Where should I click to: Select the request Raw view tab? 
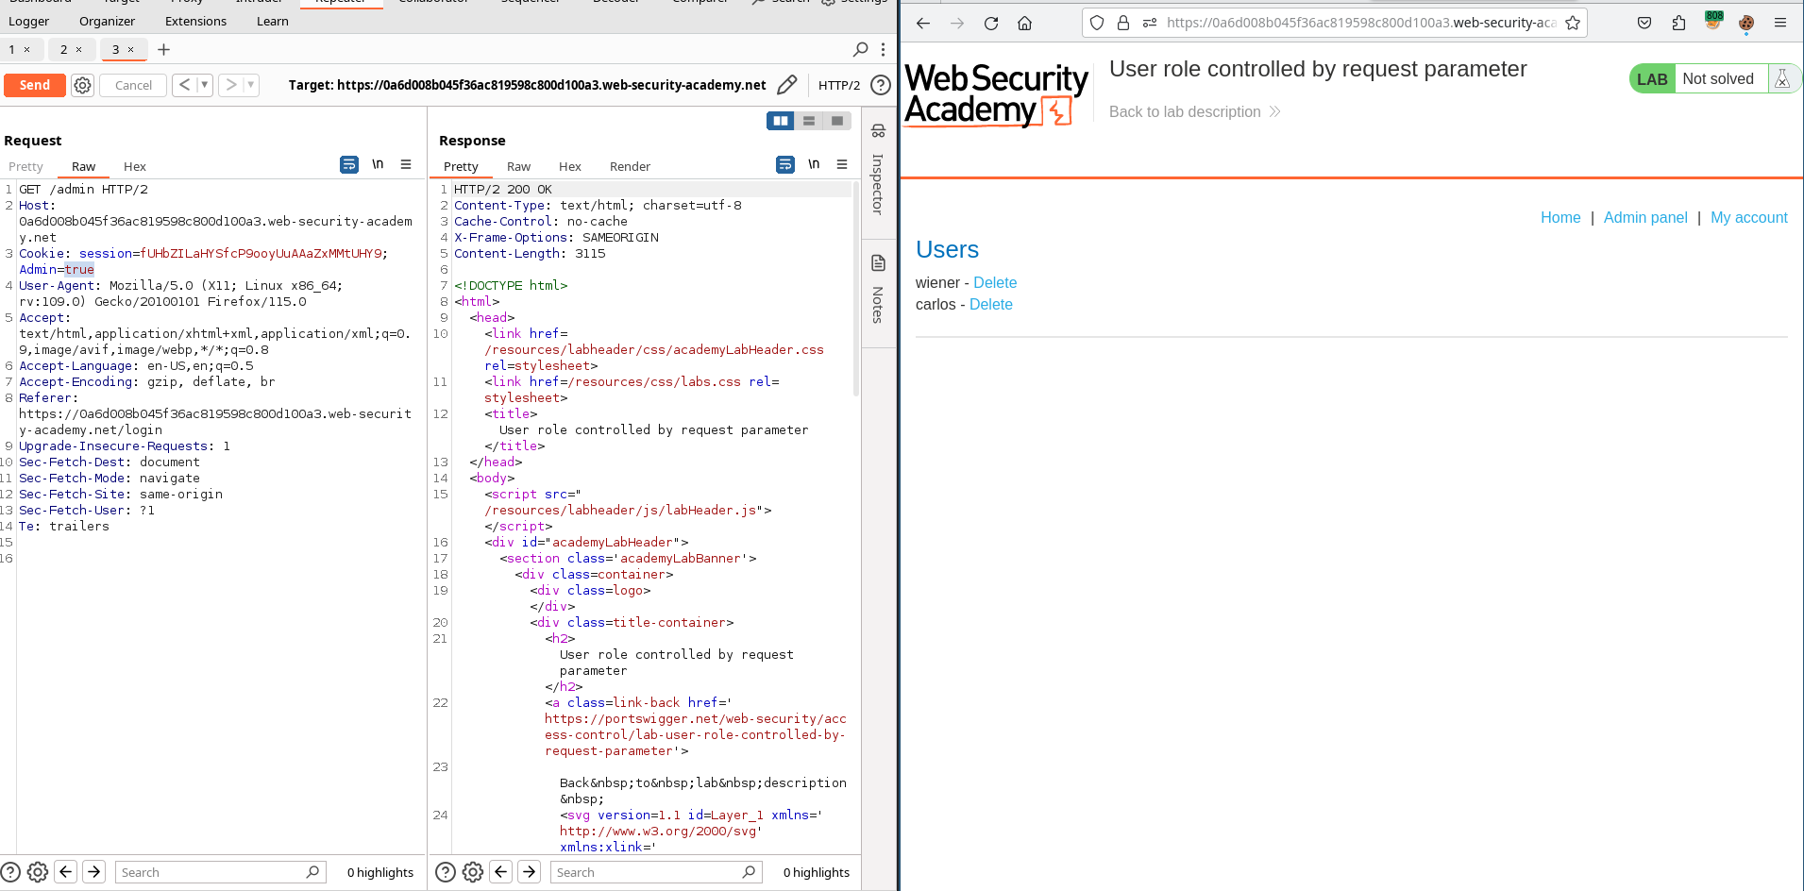point(83,166)
